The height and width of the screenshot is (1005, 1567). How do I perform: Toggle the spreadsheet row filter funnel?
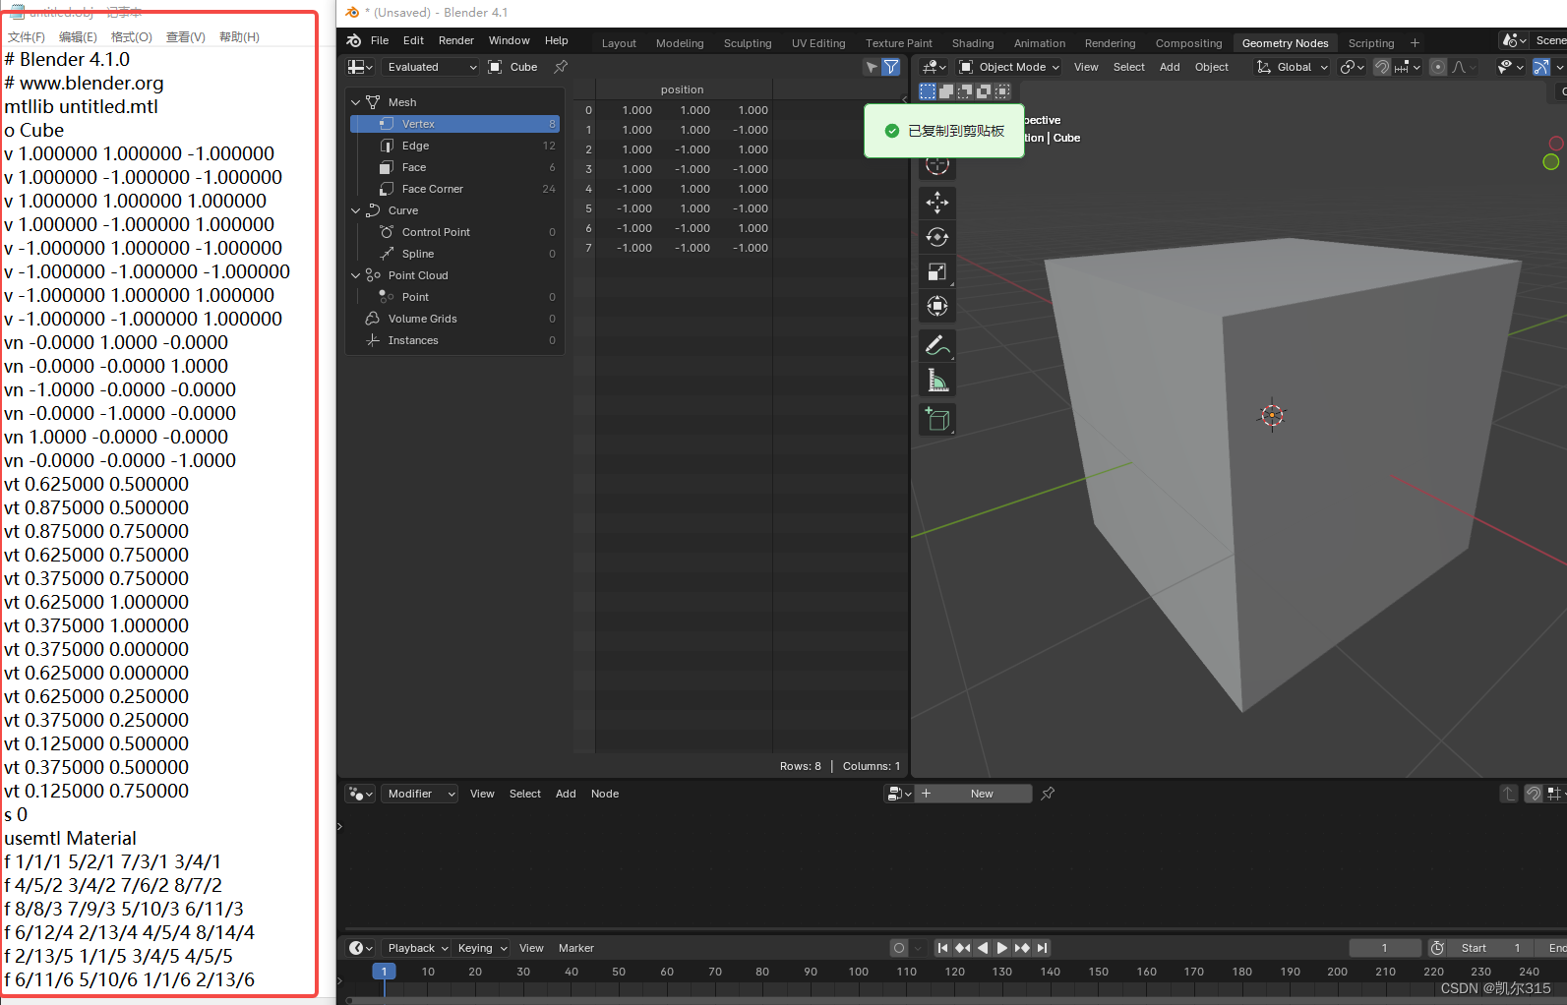(x=891, y=67)
